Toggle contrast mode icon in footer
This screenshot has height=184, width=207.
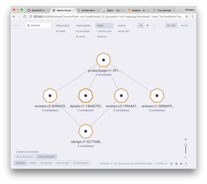pos(176,164)
